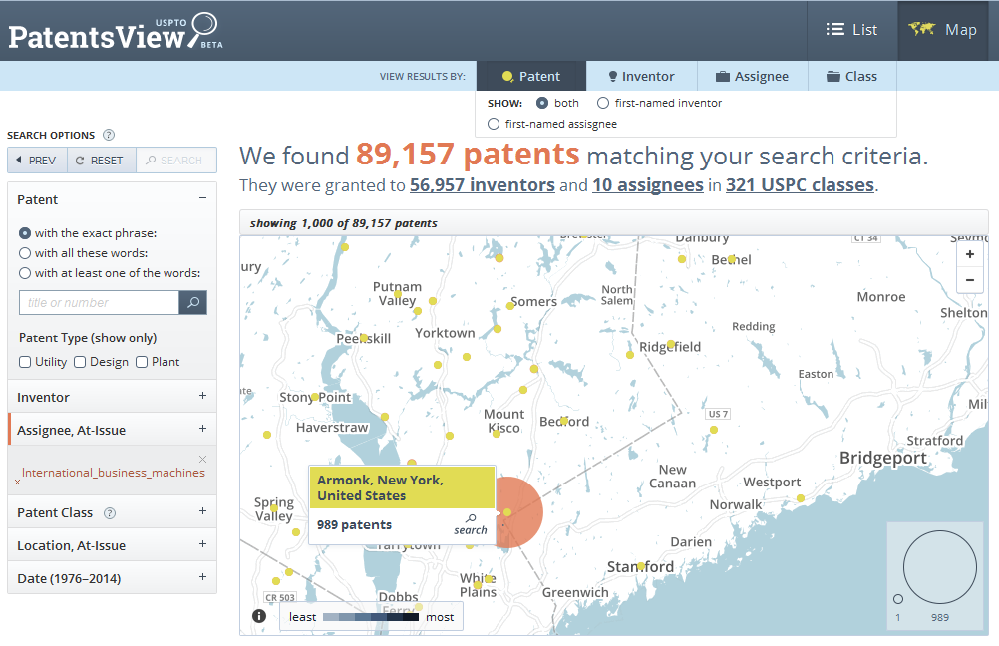
Task: Open the 56,957 inventors link
Action: (x=483, y=185)
